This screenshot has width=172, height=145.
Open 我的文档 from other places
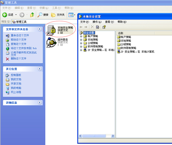pyautogui.click(x=16, y=79)
